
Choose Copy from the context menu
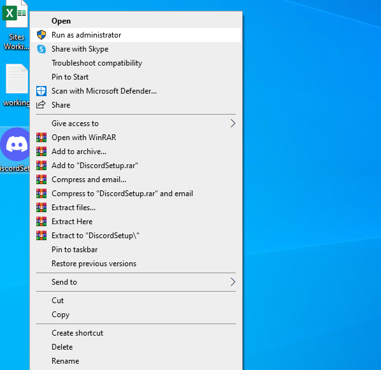136,315
